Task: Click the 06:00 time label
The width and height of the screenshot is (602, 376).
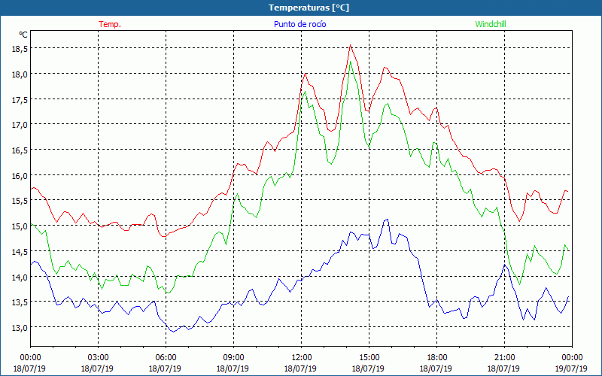Action: tap(166, 358)
